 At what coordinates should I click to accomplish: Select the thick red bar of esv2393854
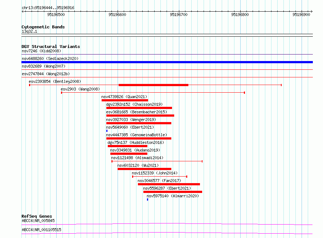click(x=154, y=85)
